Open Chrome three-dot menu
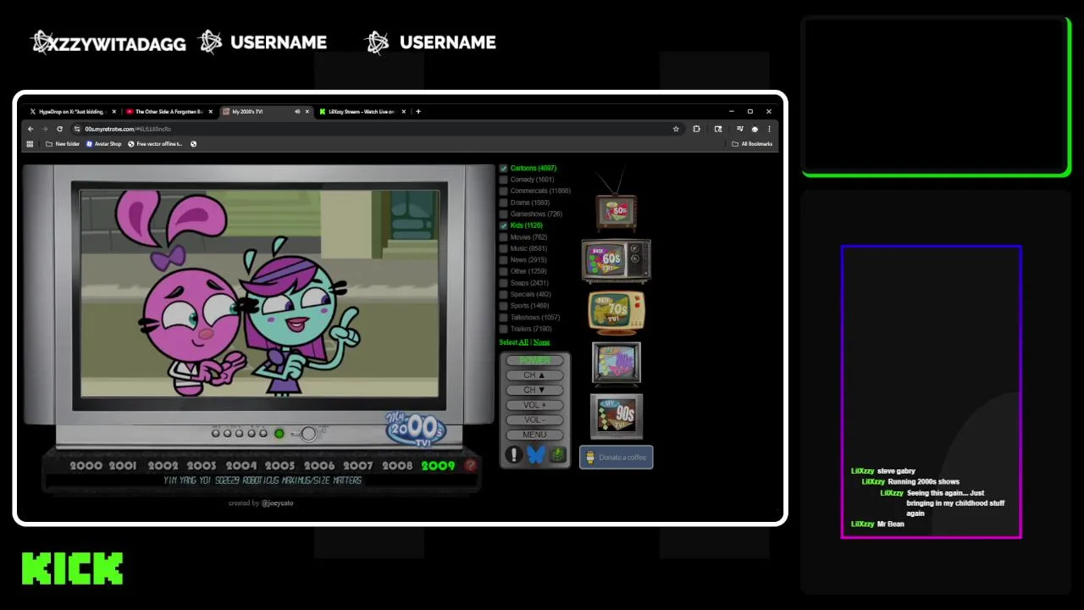Viewport: 1084px width, 610px height. coord(769,129)
